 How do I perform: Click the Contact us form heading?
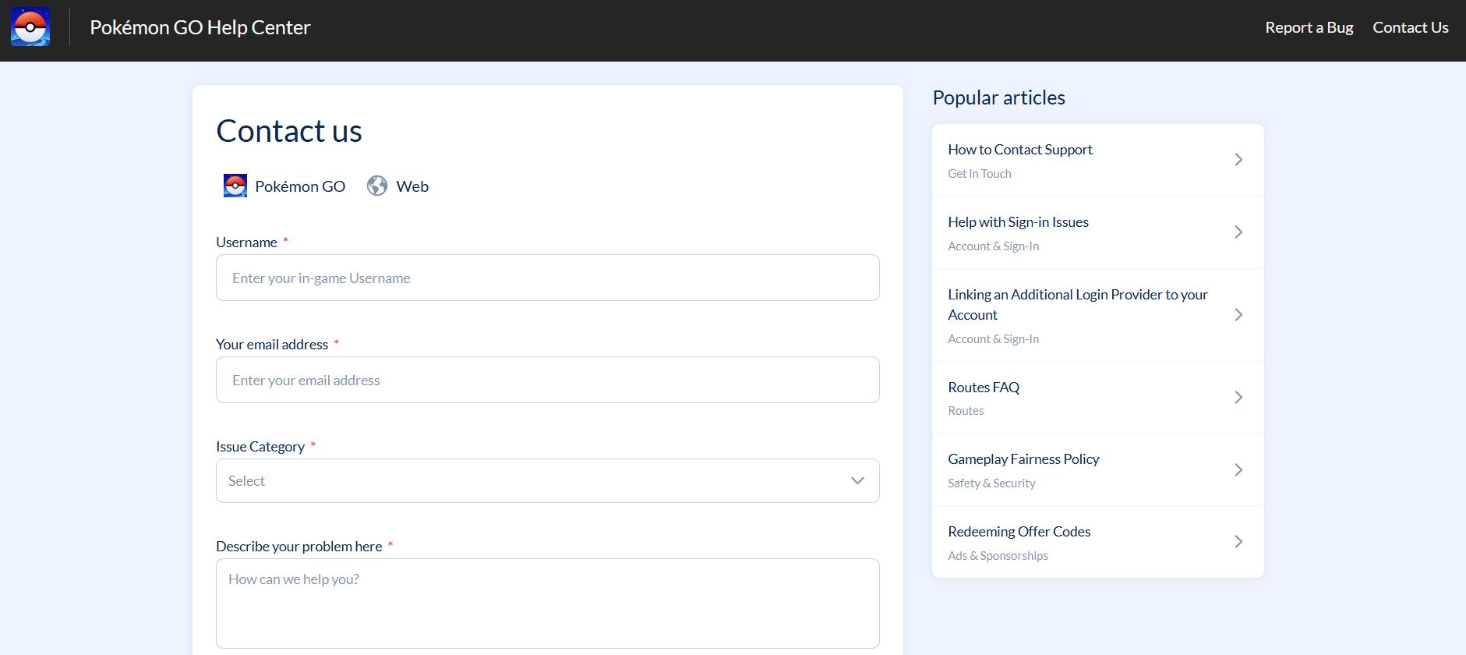tap(289, 131)
